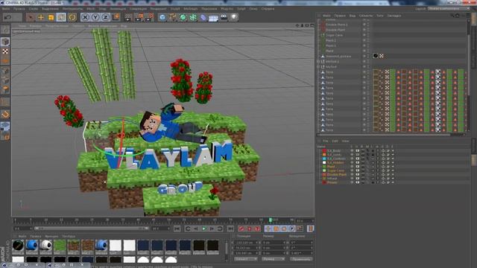Click the Spline pen icon
Viewport: 477px width, 268px height.
coord(172,17)
